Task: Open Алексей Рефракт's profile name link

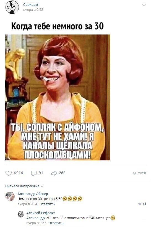Action: click(41, 213)
